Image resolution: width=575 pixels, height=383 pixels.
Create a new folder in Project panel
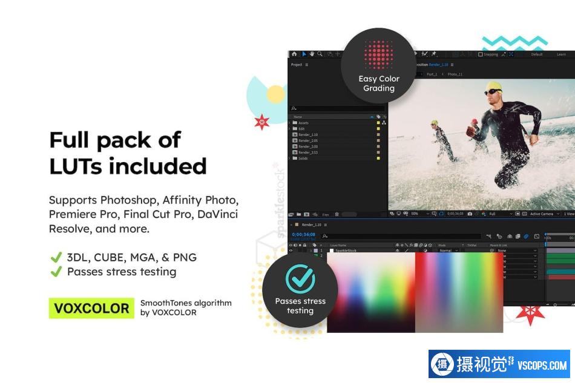tap(299, 214)
